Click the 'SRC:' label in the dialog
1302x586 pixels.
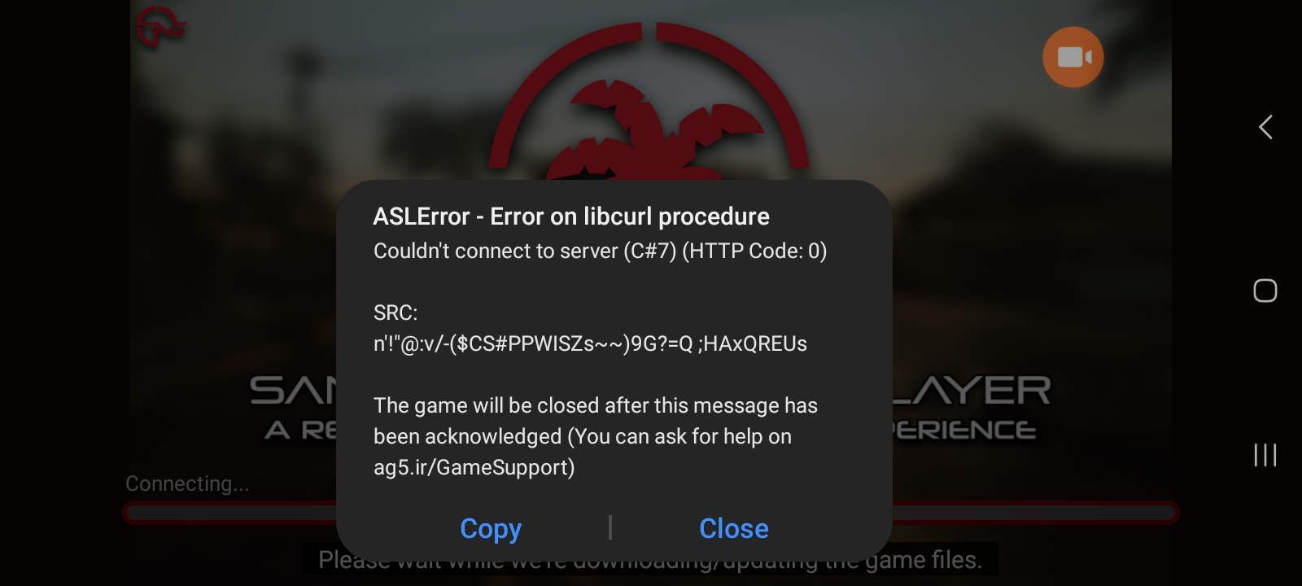395,313
